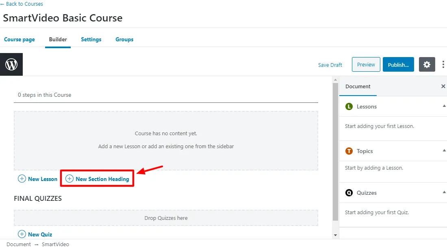447x249 pixels.
Task: Click the vertical scrollbar thumb
Action: (x=335, y=151)
